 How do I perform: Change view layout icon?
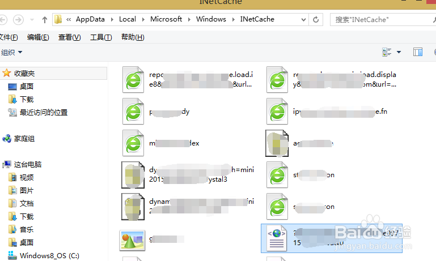(387, 52)
